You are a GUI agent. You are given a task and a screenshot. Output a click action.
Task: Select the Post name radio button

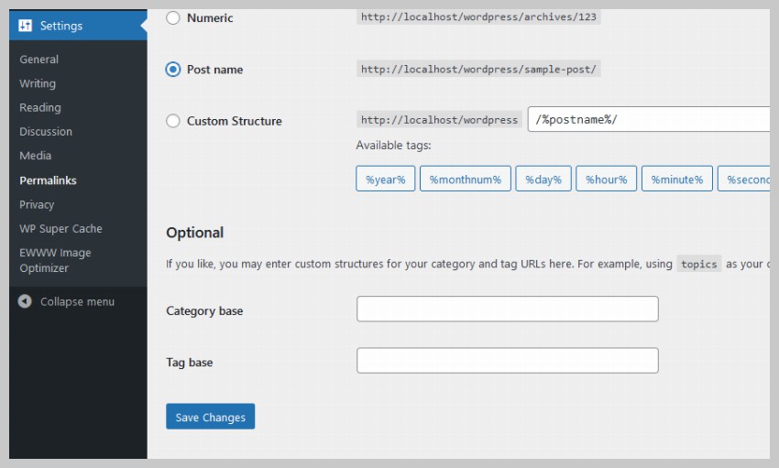[x=173, y=70]
